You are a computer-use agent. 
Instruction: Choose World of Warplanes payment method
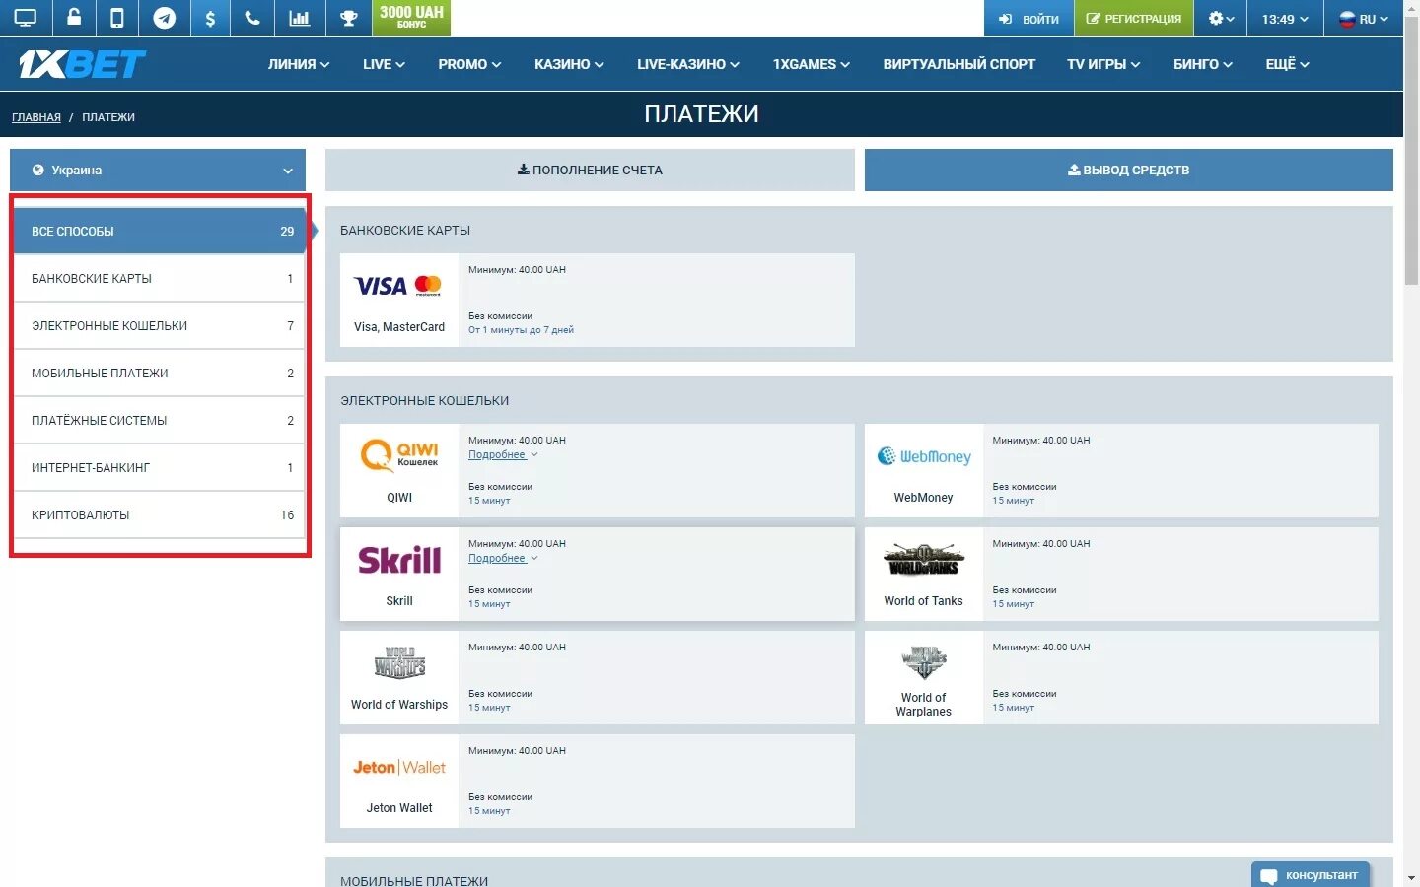tap(1121, 677)
